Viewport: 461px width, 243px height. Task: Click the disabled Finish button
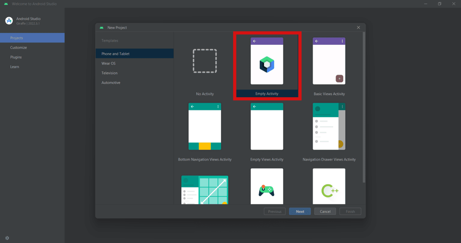pyautogui.click(x=350, y=211)
